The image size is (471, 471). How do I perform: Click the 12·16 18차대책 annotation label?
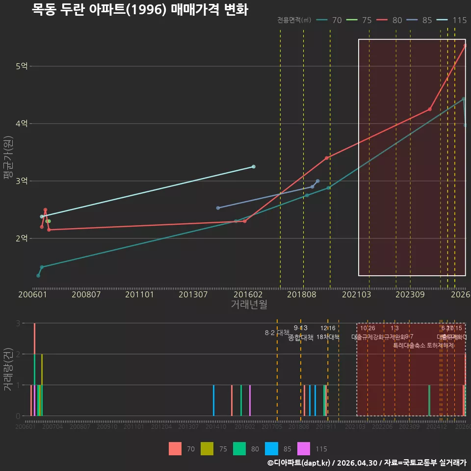[x=328, y=333]
